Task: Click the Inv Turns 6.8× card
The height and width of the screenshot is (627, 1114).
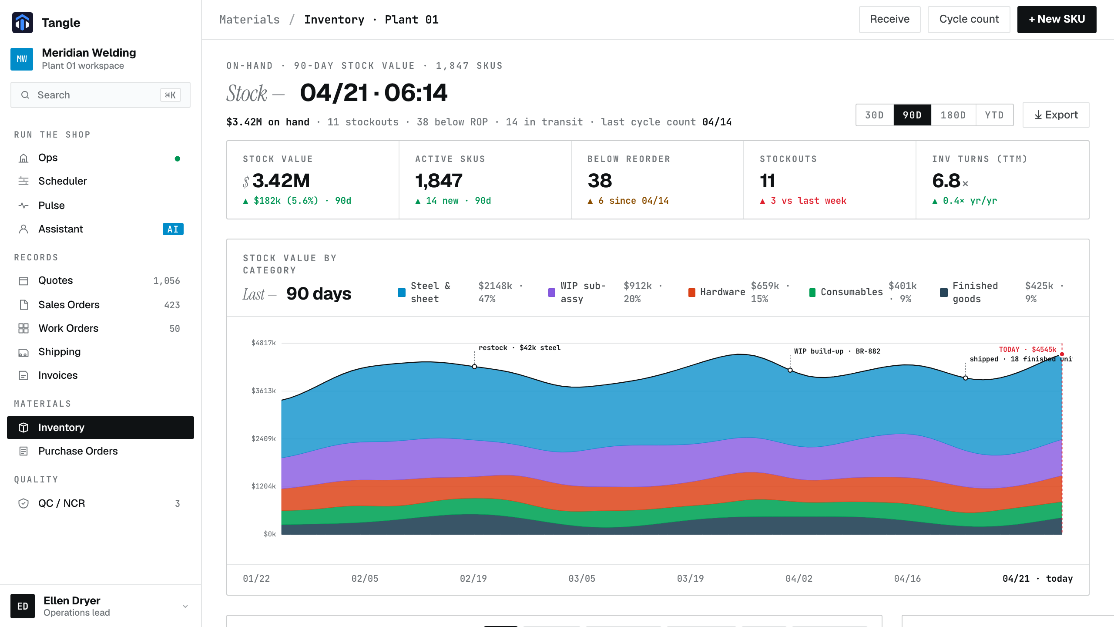Action: coord(1002,180)
